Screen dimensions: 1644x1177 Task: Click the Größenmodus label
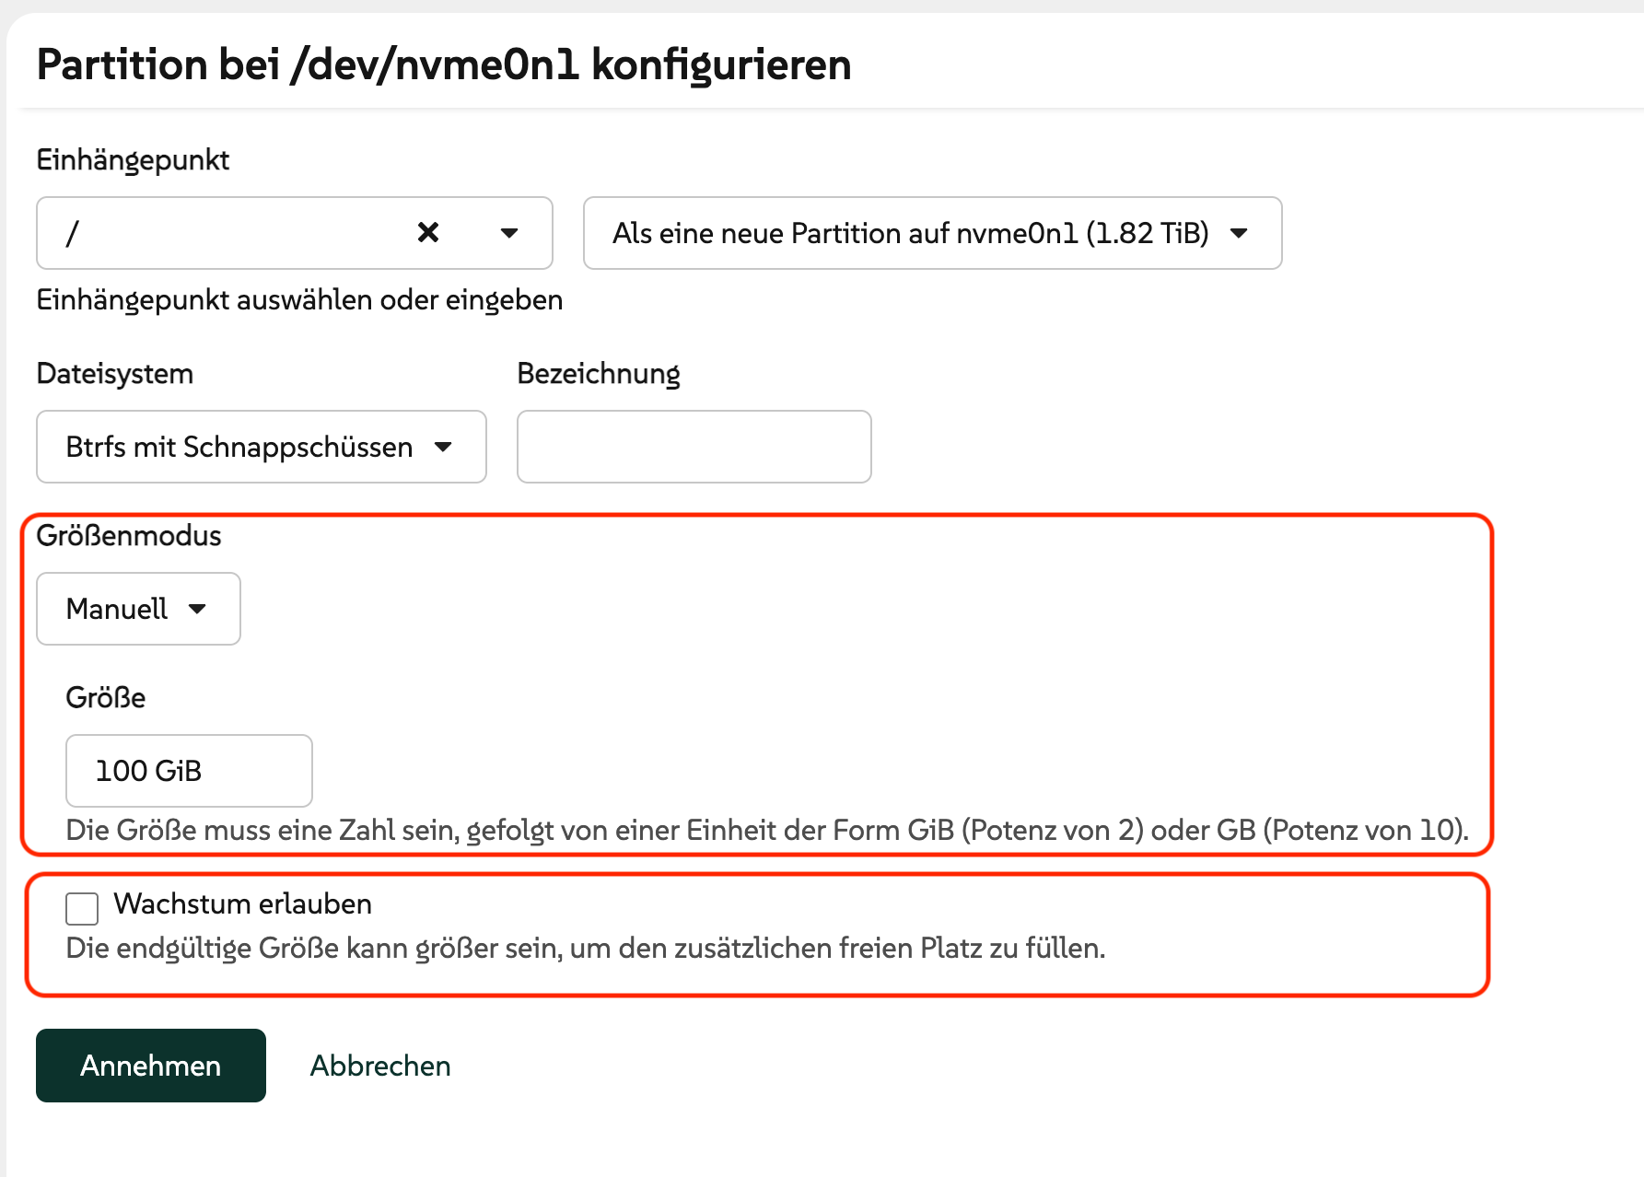[x=129, y=536]
